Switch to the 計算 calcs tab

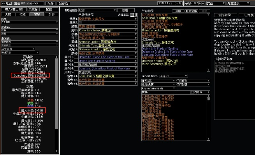(51, 14)
